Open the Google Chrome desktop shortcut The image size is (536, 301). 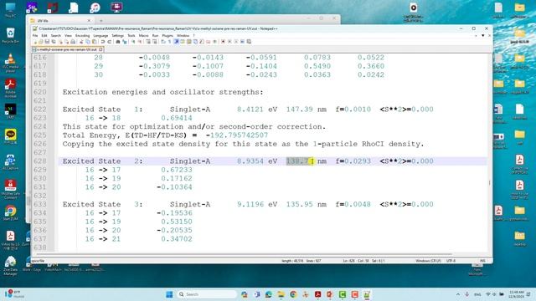pyautogui.click(x=10, y=213)
